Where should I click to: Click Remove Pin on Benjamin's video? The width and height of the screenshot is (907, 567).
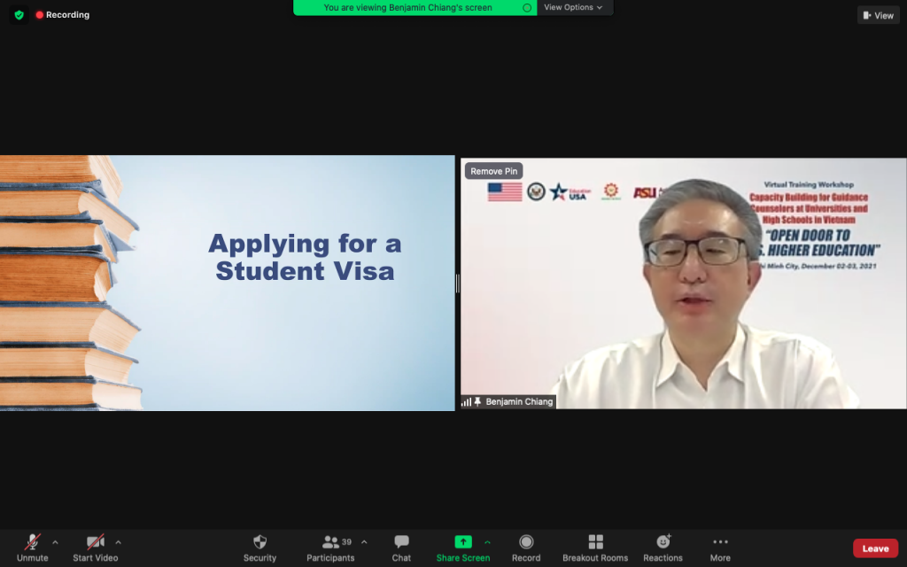point(493,171)
